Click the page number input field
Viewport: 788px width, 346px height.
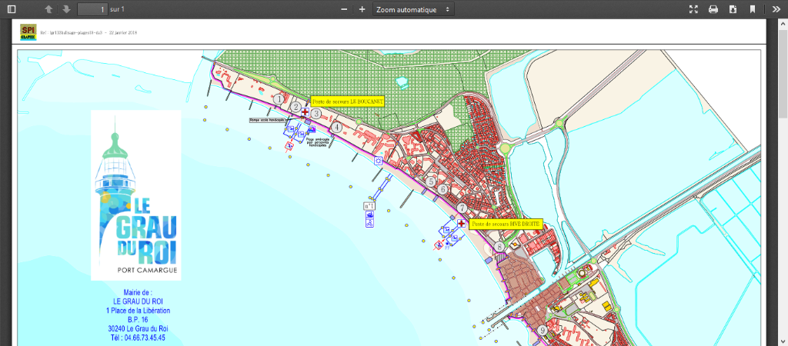pyautogui.click(x=92, y=9)
